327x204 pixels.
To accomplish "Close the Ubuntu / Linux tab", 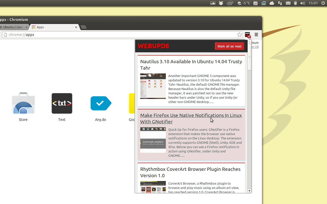I will [27, 27].
